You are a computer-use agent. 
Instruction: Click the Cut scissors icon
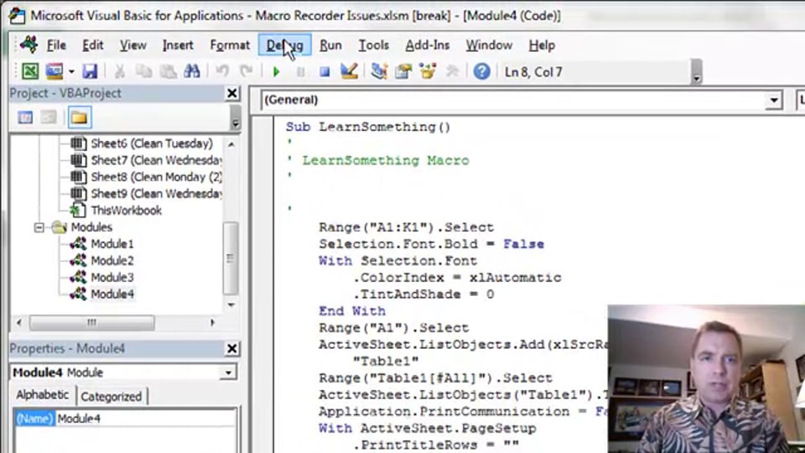[120, 71]
